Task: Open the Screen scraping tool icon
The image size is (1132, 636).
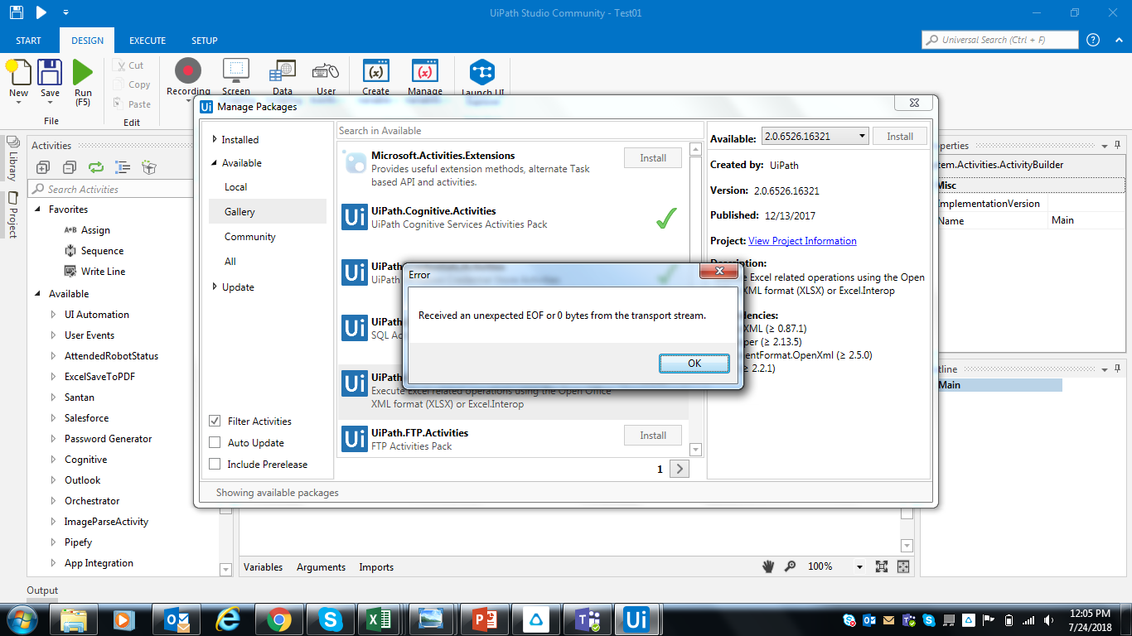Action: pos(236,71)
